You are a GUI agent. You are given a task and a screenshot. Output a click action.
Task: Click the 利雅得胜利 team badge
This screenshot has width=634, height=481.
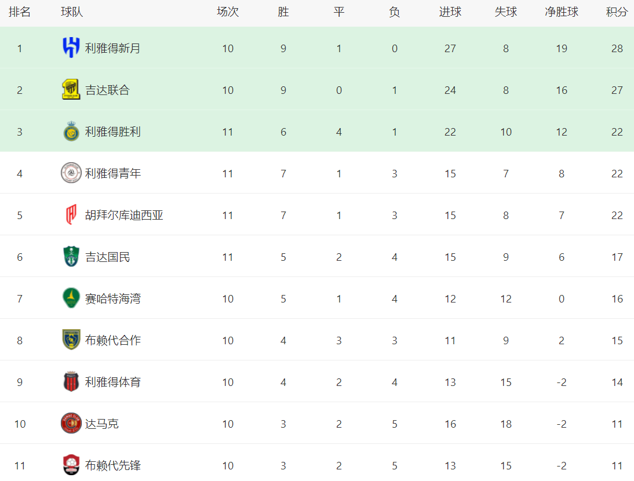[71, 132]
